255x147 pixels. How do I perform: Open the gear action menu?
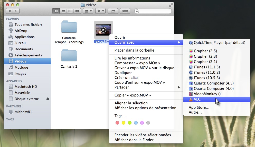pos(100,11)
